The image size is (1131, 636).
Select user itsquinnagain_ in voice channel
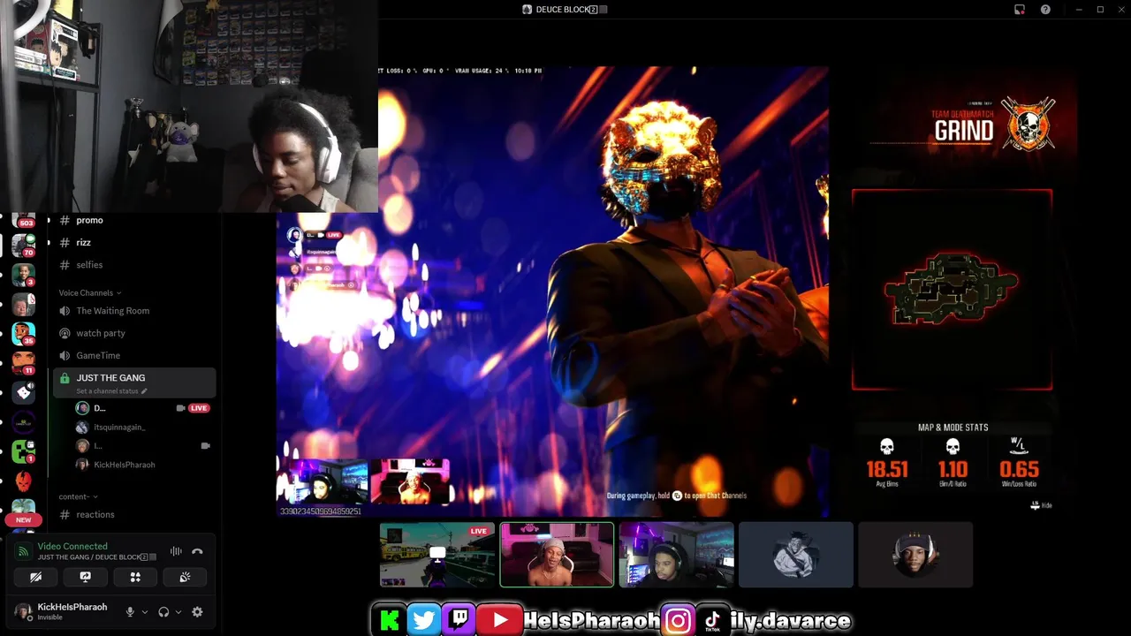(119, 427)
